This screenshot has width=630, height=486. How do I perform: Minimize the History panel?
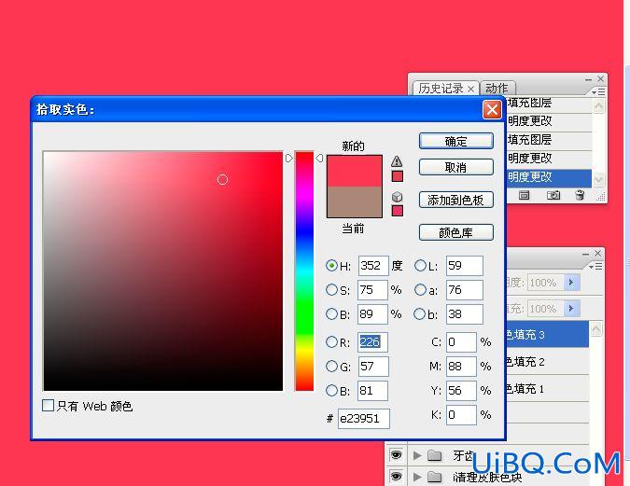pyautogui.click(x=588, y=79)
